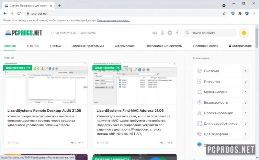This screenshot has width=259, height=160.
Task: Select the 'Проектирование' category icon
Action: (199, 113)
